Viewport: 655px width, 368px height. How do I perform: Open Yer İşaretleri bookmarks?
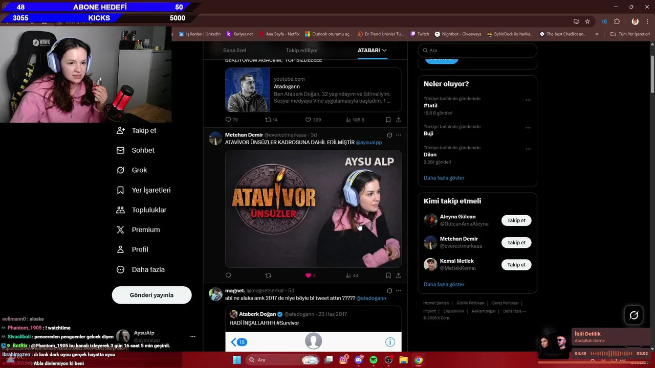143,190
